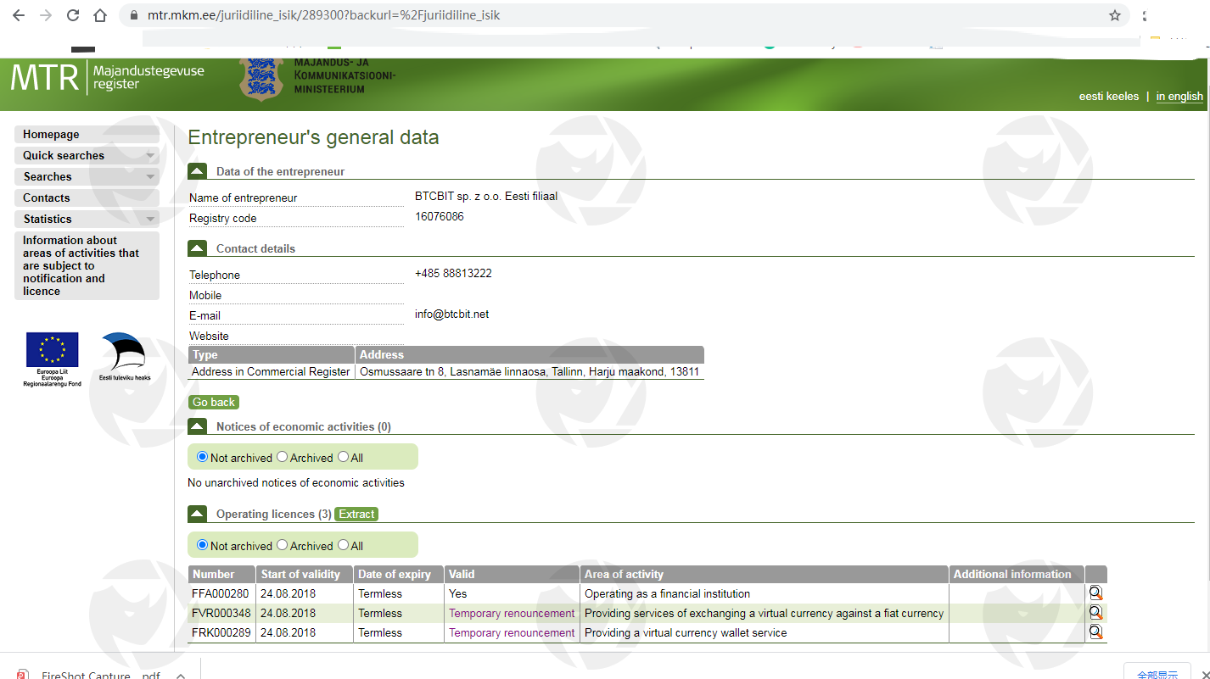The image size is (1210, 679).
Task: Go to Homepage in sidebar
Action: (51, 135)
